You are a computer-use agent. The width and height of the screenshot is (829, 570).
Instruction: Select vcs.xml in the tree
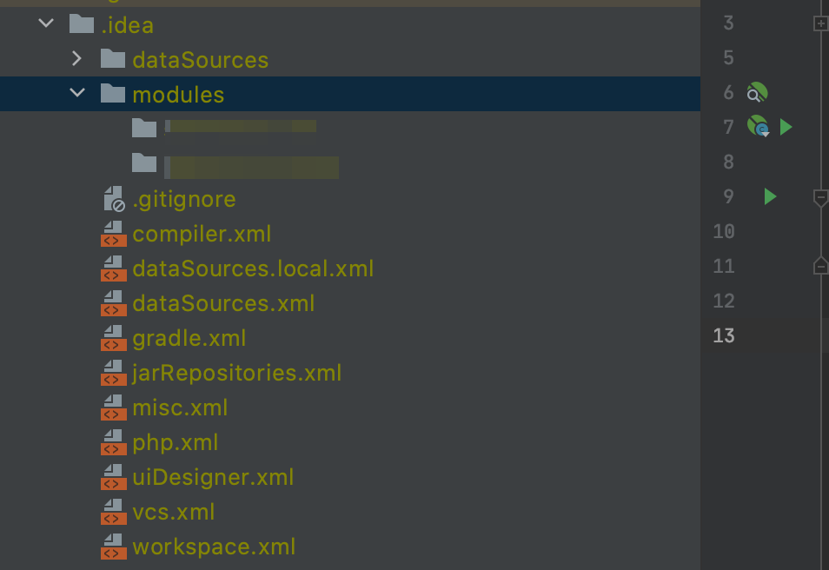click(174, 512)
